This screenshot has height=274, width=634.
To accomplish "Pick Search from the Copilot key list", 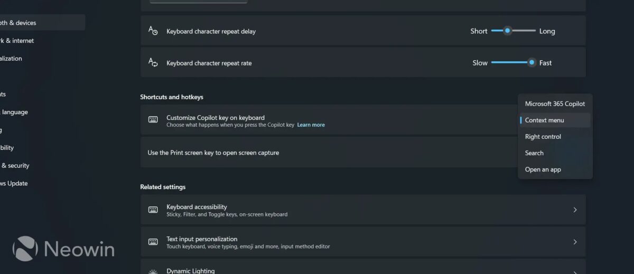I will [555, 153].
